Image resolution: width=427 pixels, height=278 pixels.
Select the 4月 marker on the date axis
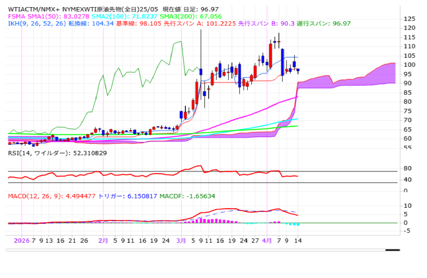267,240
